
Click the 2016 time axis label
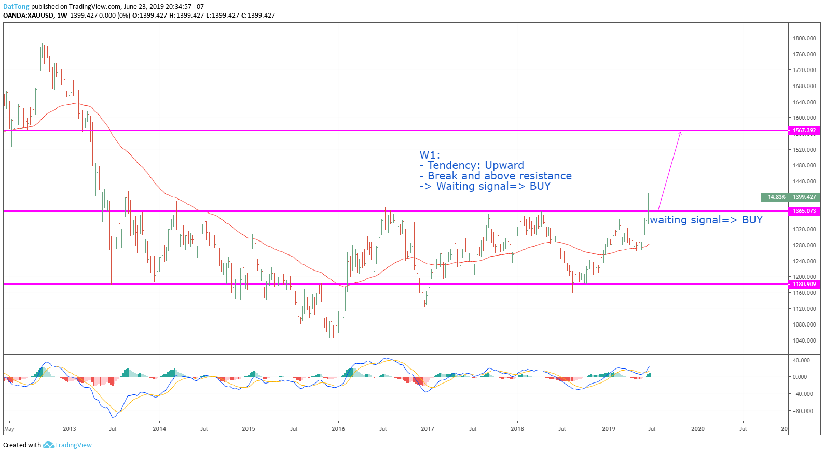click(338, 429)
